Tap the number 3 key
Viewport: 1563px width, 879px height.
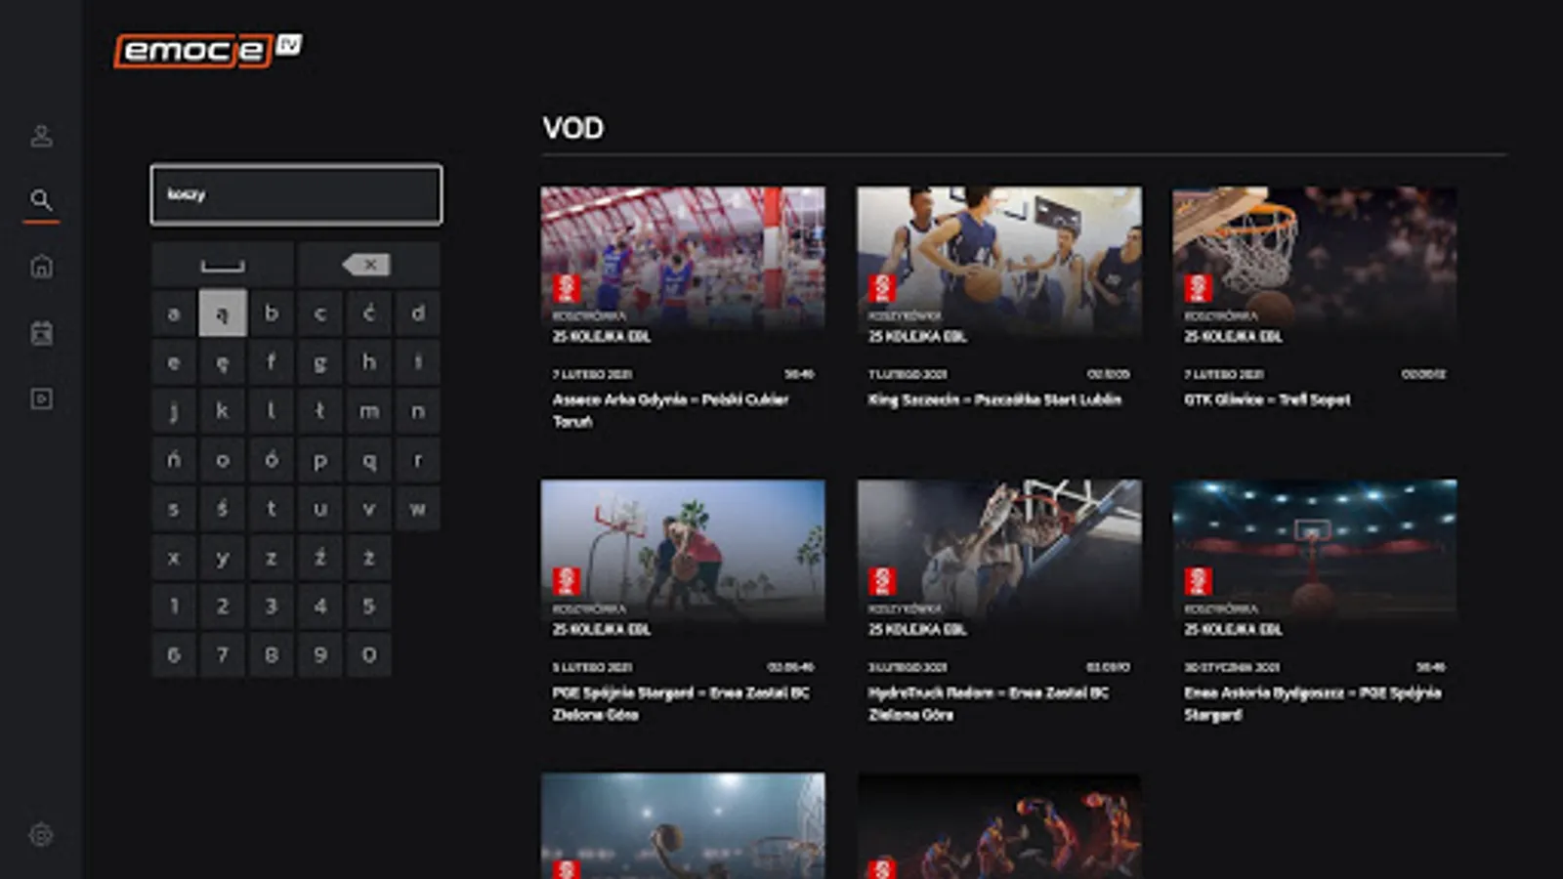click(272, 607)
